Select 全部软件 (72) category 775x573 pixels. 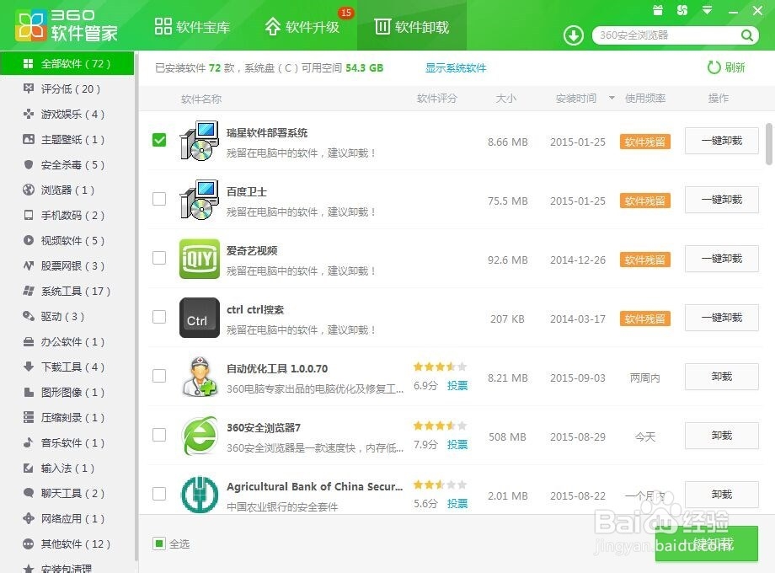67,63
